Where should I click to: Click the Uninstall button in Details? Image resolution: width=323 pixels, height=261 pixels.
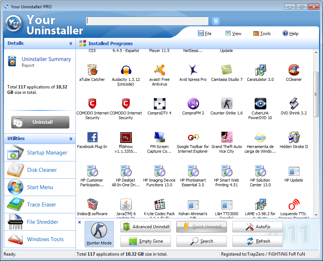(40, 122)
